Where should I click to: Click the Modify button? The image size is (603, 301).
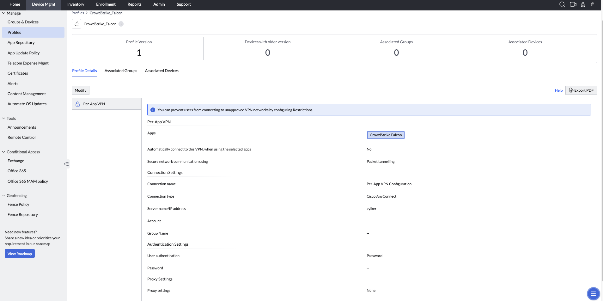tap(80, 90)
